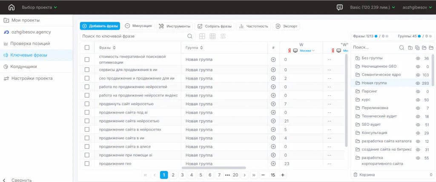The width and height of the screenshot is (436, 182).
Task: Open the Инструменты tools menu
Action: pos(174,26)
